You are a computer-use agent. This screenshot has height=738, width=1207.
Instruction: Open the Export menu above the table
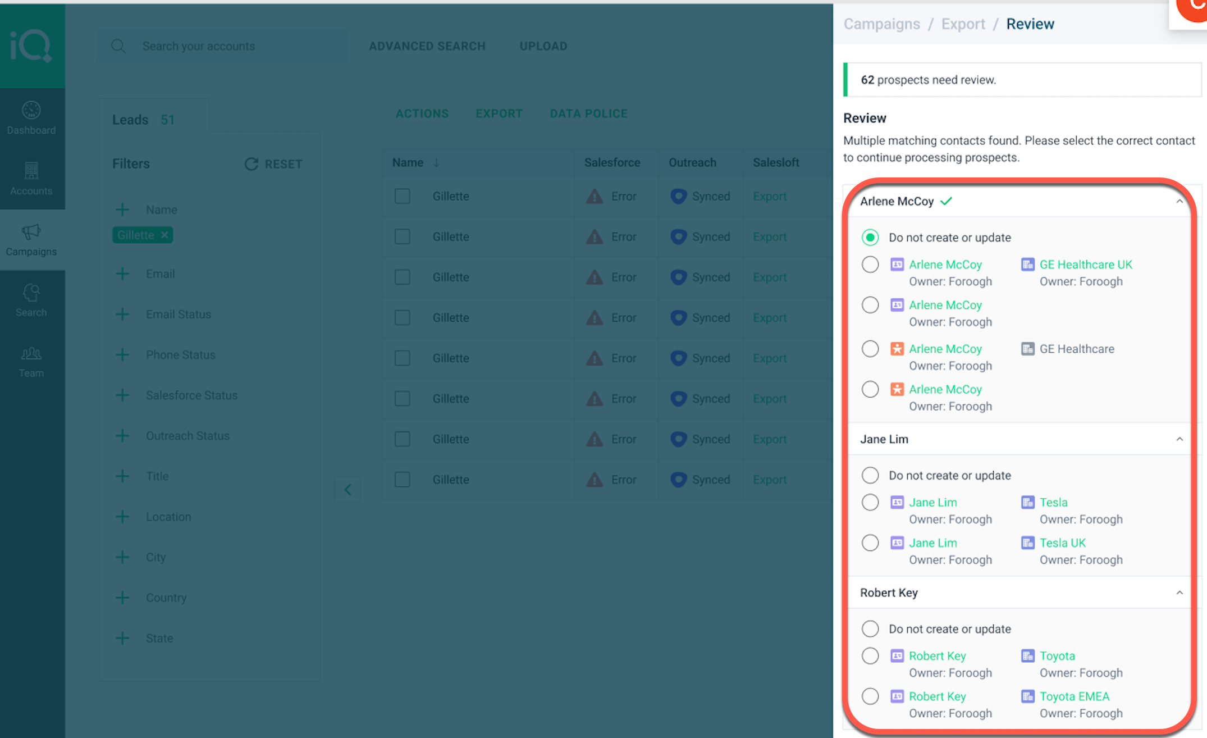click(x=499, y=113)
